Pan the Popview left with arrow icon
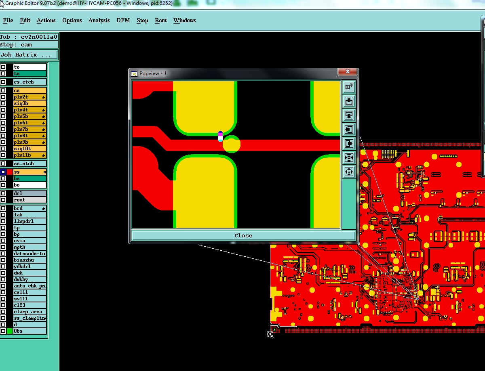This screenshot has height=371, width=485. pyautogui.click(x=349, y=129)
